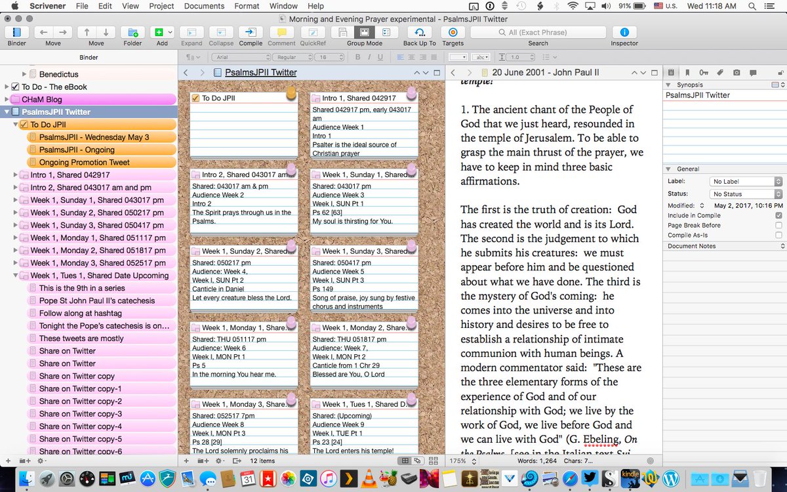Toggle To Do JPII checkbox in binder
787x492 pixels.
pos(24,124)
